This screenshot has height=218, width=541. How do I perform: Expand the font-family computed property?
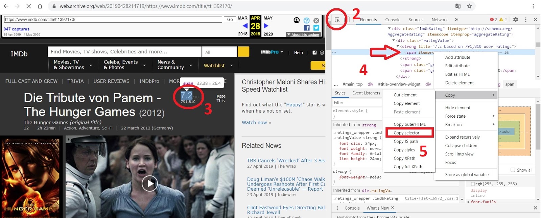469,202
